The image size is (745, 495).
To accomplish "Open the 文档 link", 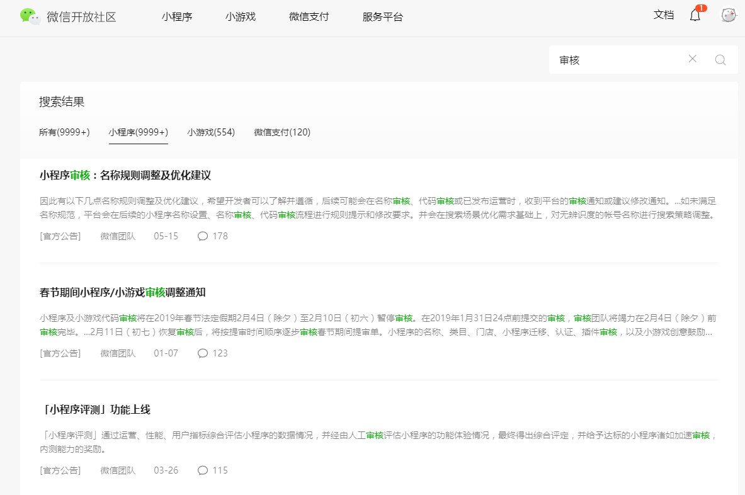I will 664,15.
